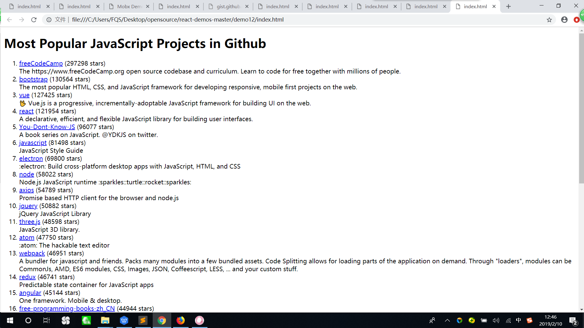Viewport: 584px width, 328px height.
Task: Go back to the previous page
Action: (9, 20)
